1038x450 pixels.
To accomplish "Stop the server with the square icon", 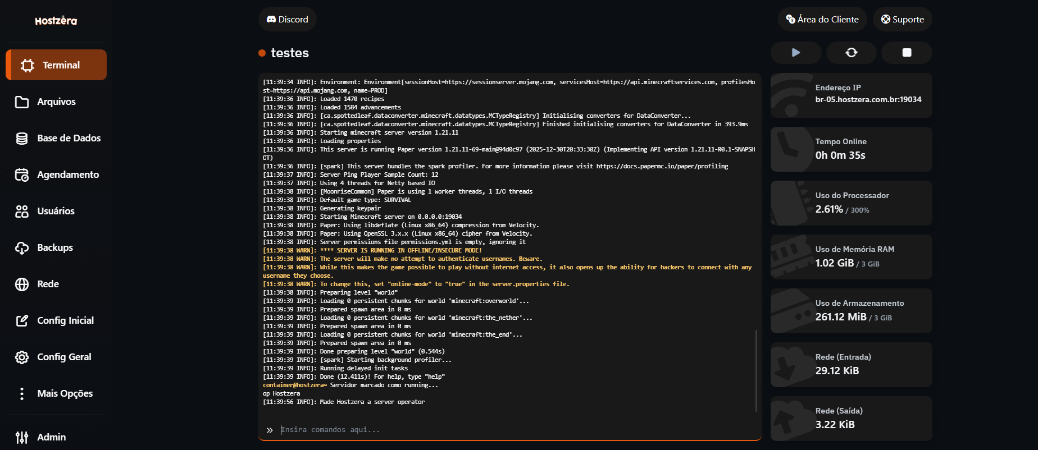I will click(907, 53).
